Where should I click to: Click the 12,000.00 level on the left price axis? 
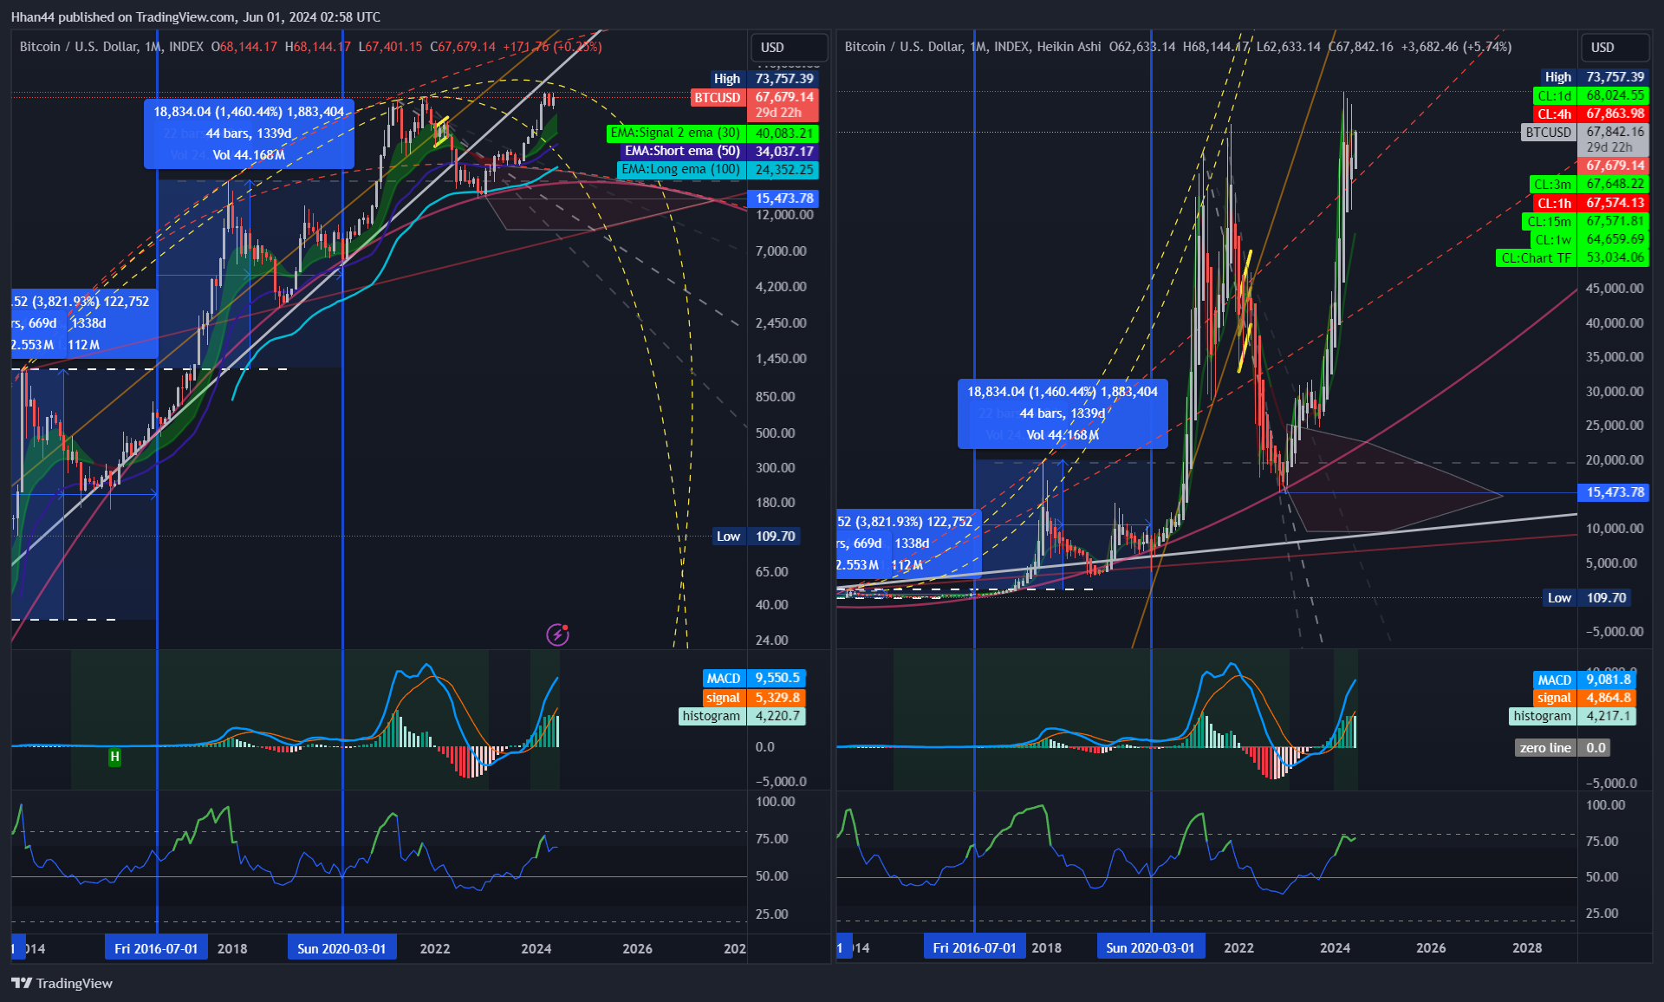click(x=784, y=215)
